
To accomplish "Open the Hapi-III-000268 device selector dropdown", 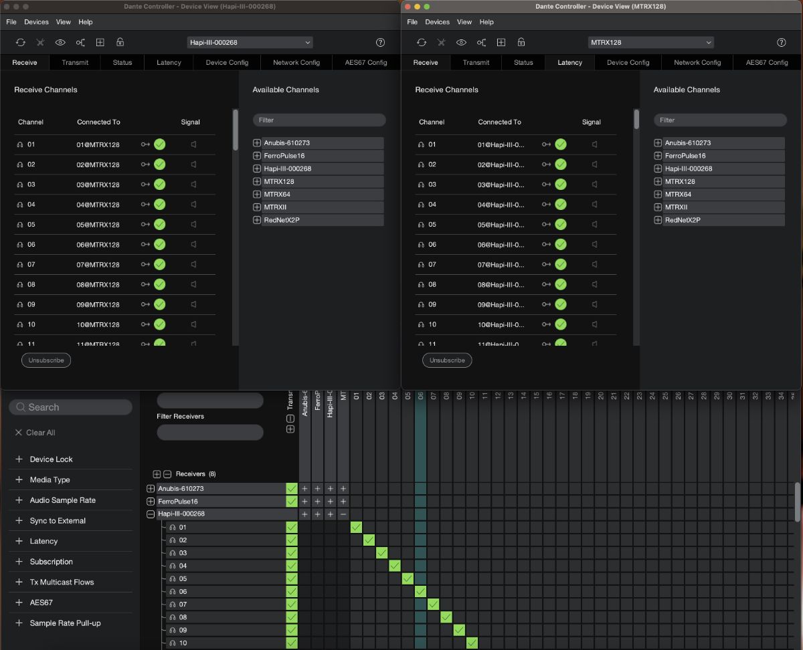I will (x=250, y=42).
